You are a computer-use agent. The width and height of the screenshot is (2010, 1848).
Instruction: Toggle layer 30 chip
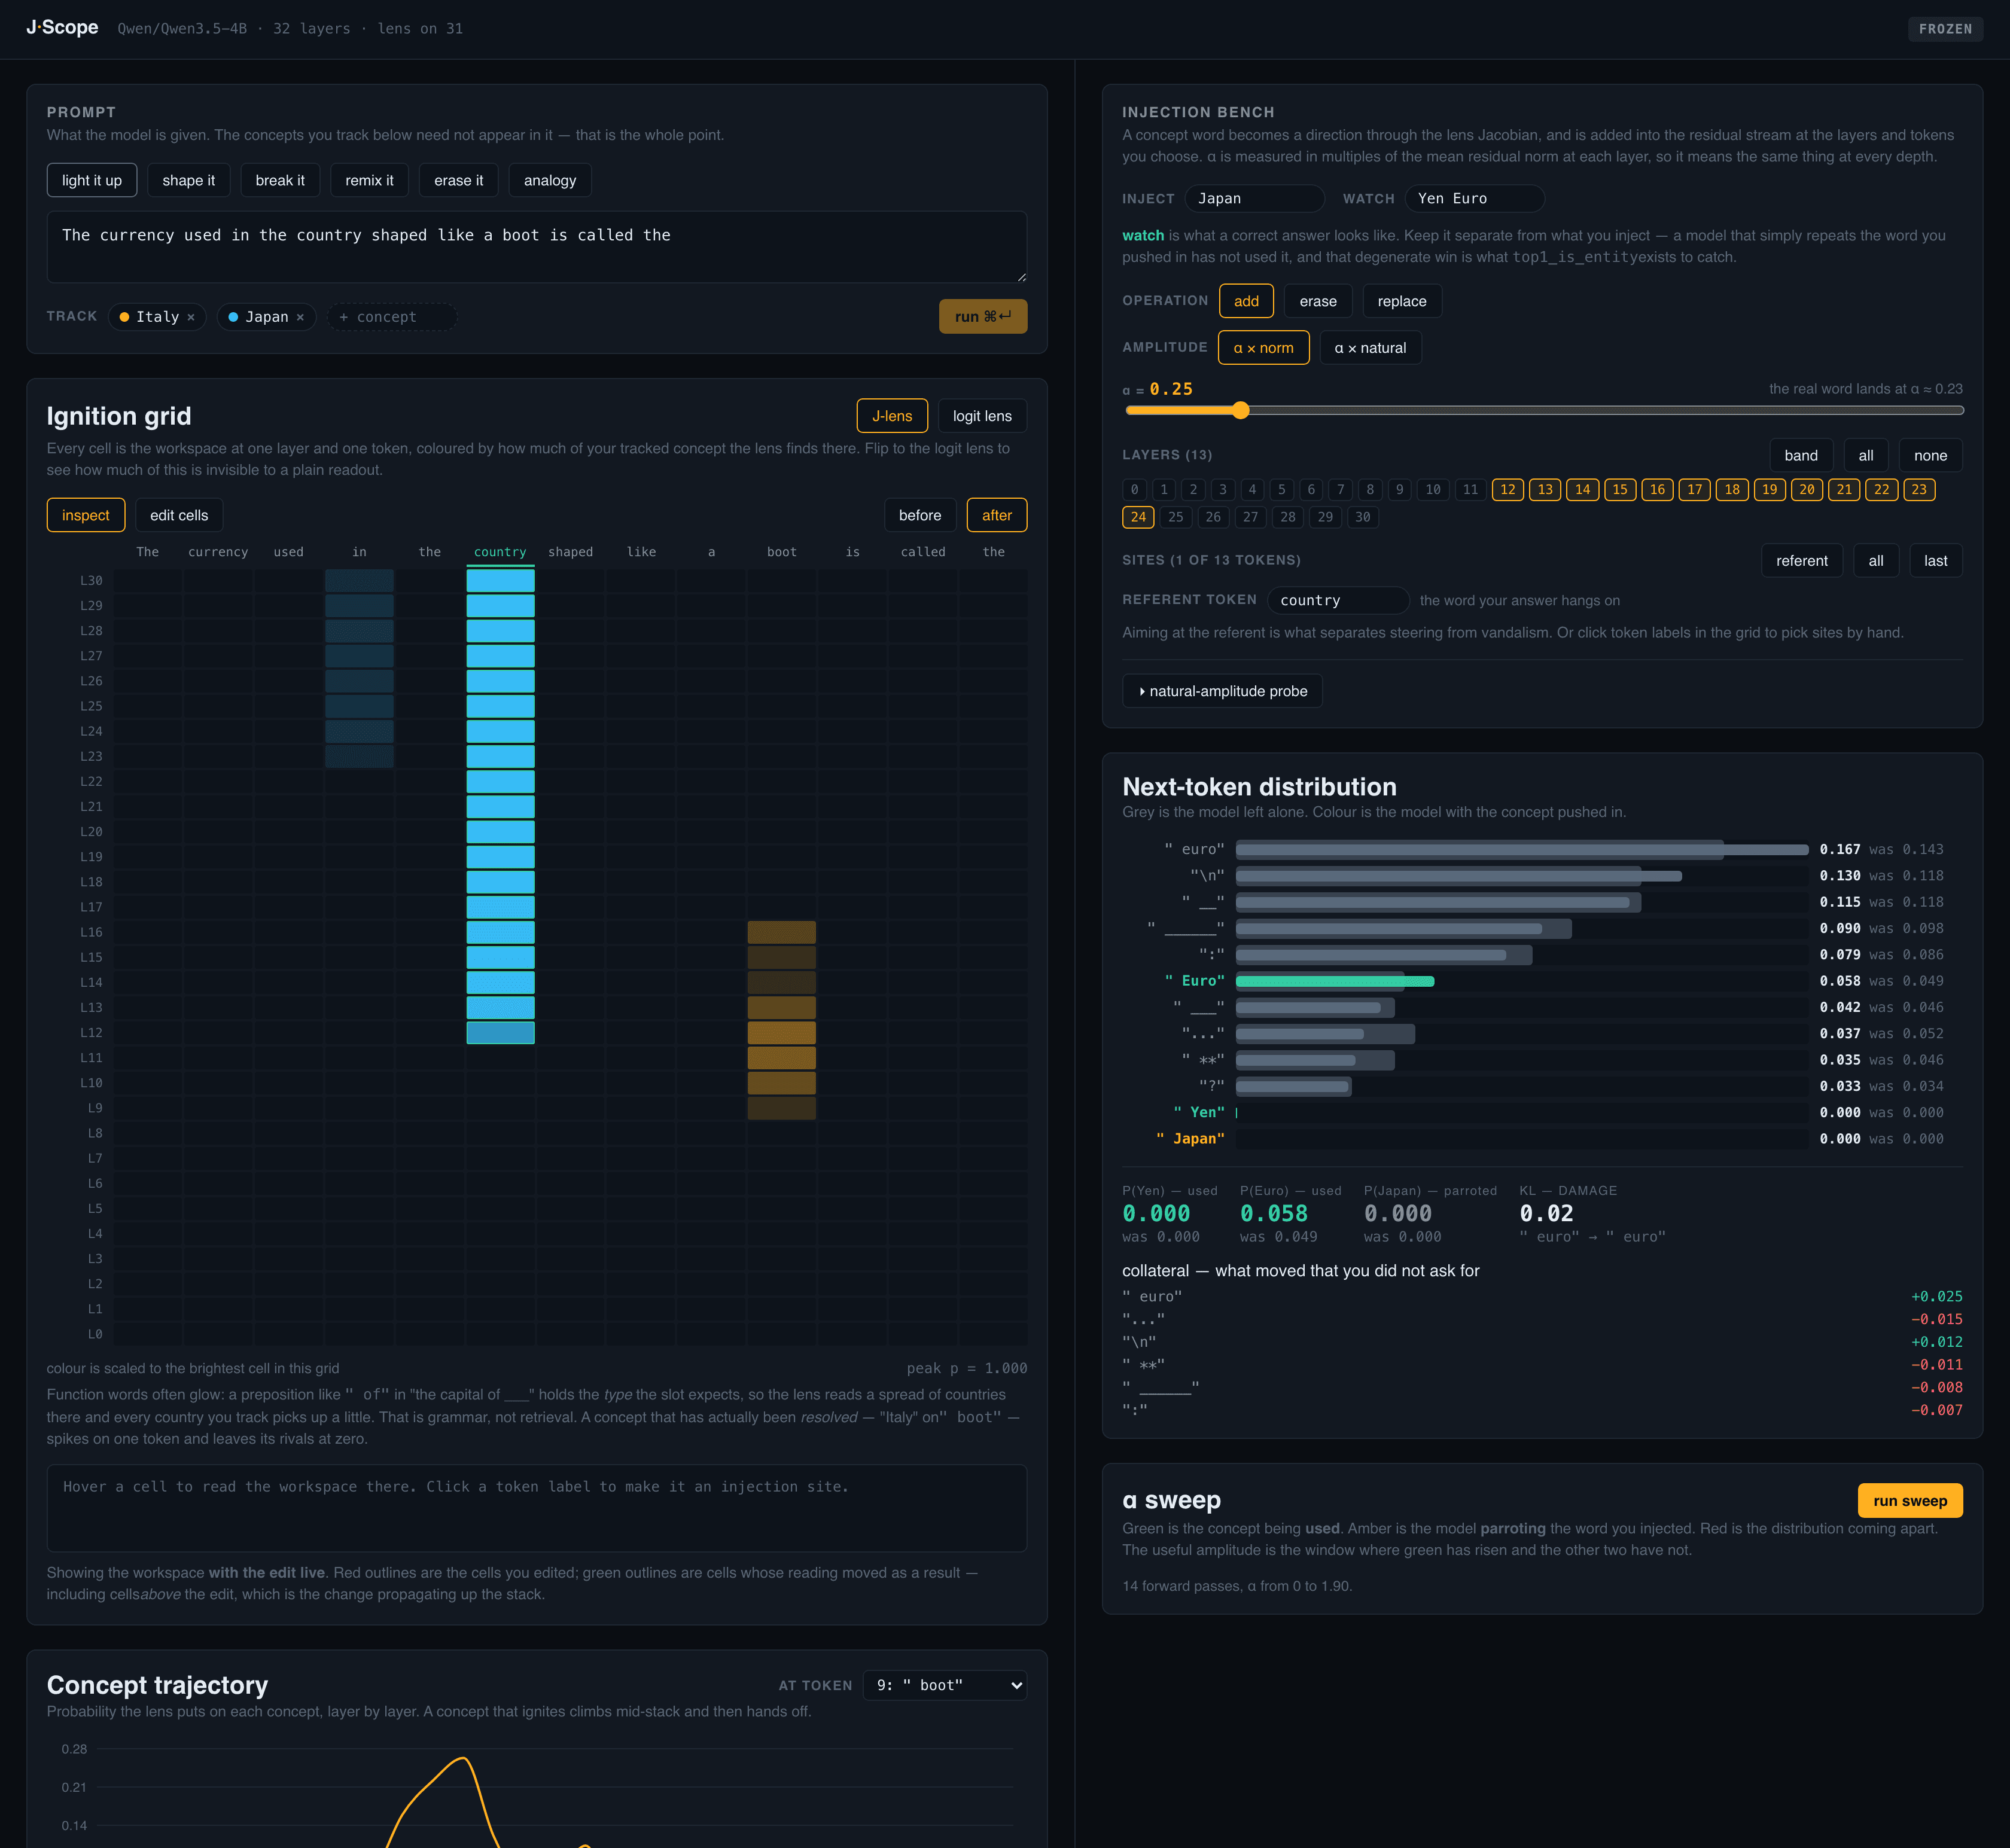click(x=1362, y=517)
